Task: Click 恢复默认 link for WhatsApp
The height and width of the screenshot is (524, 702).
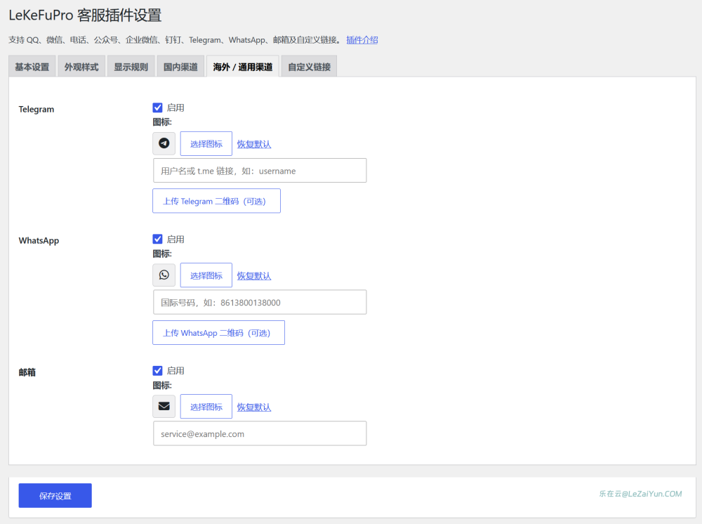Action: 254,276
